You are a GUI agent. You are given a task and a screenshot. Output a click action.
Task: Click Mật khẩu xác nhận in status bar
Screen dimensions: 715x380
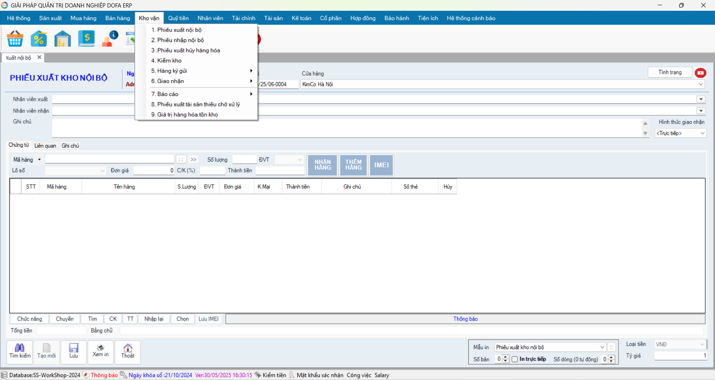[320, 375]
